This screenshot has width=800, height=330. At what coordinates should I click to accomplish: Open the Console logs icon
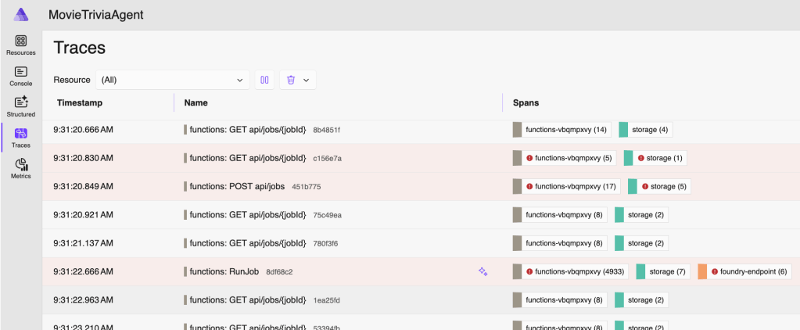tap(21, 72)
